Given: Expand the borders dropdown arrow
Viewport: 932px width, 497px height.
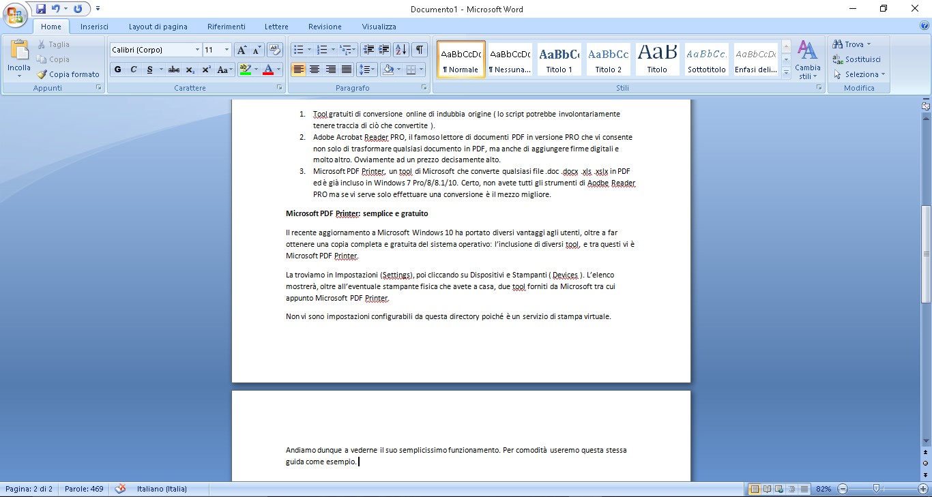Looking at the screenshot, I should point(421,70).
